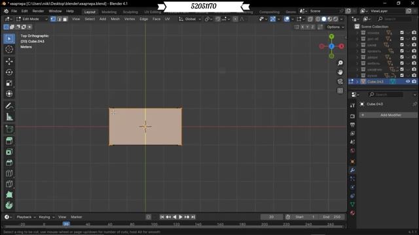
Task: Open the Object properties orange square tab
Action: (352, 161)
